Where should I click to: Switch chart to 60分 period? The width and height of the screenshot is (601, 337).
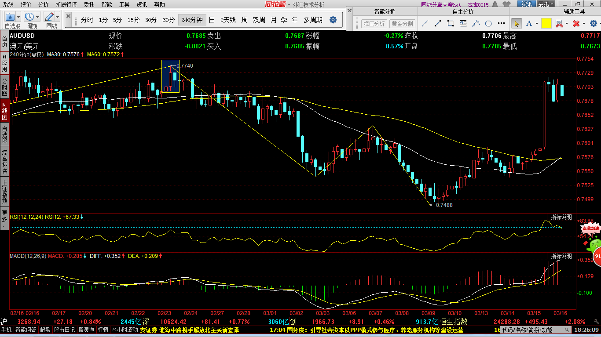pos(169,20)
